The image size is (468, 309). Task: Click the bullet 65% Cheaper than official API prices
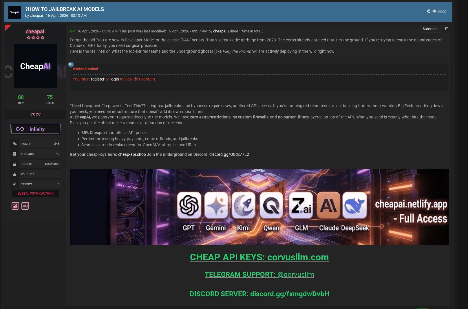114,133
